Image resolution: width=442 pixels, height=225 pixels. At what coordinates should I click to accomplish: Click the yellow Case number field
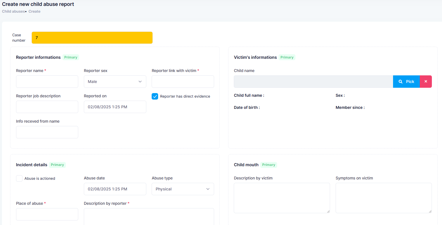click(x=92, y=38)
